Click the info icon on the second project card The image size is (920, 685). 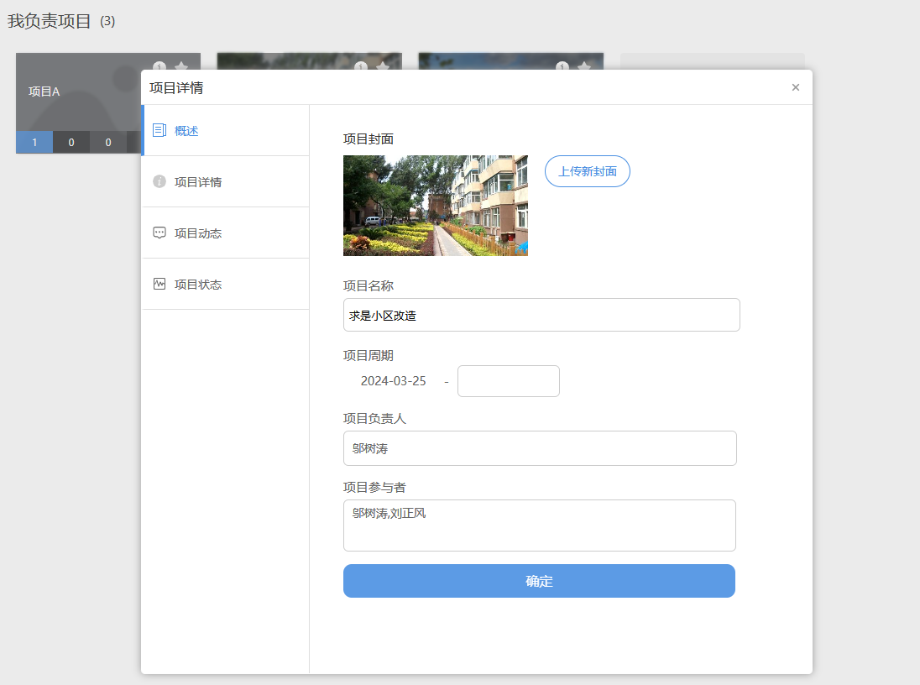tap(361, 66)
